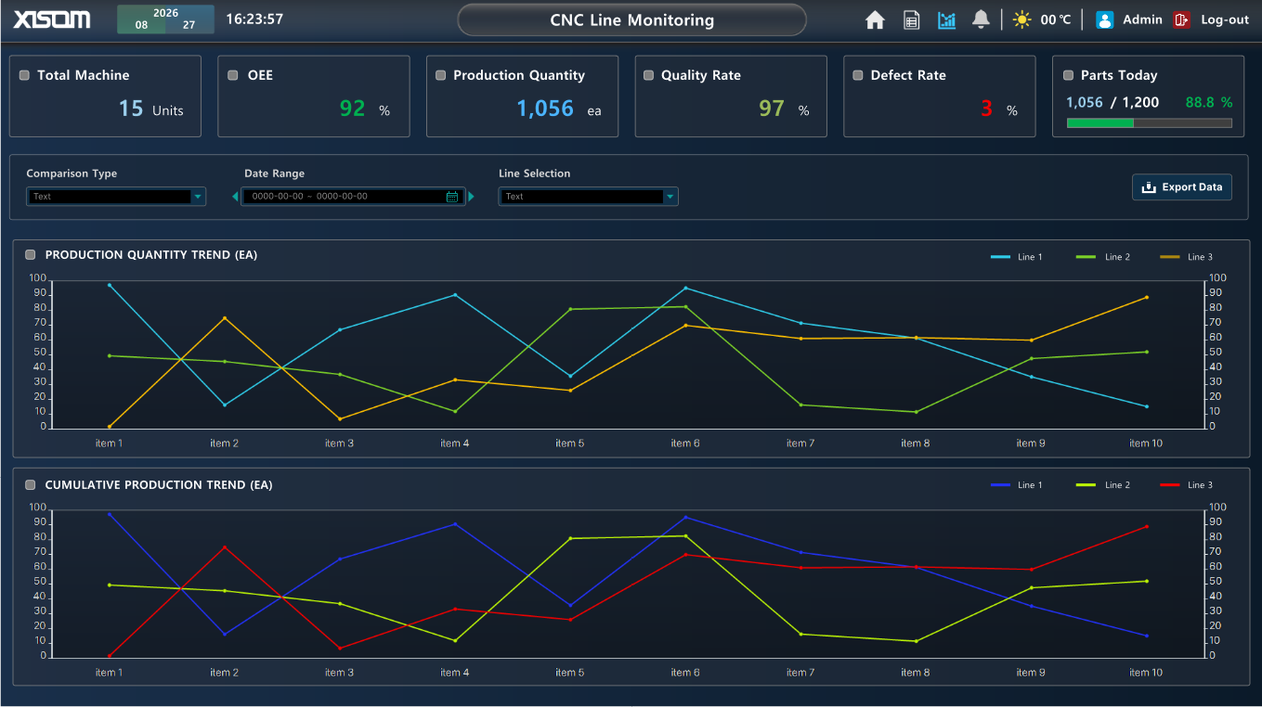Open notifications bell
Viewport: 1262px width, 707px height.
981,19
